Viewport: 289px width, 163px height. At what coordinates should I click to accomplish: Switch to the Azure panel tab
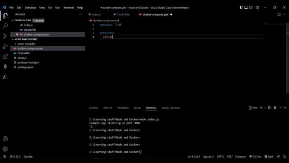click(x=137, y=108)
